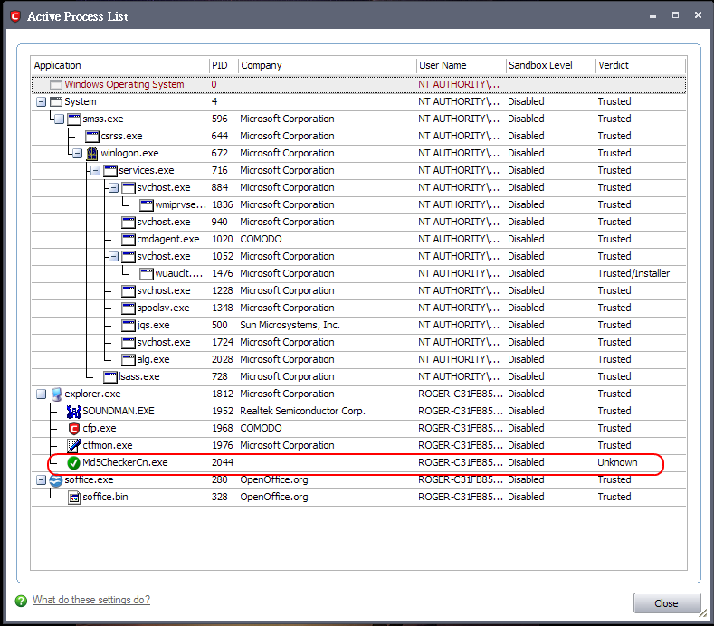Viewport: 714px width, 626px height.
Task: Click the jqs.exe window icon
Action: point(129,326)
